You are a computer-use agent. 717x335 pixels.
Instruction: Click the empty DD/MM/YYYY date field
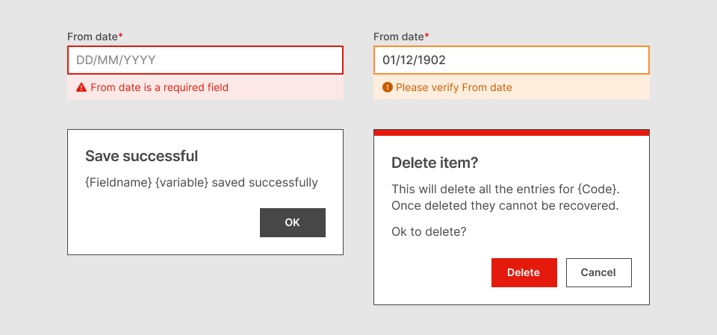pos(205,60)
